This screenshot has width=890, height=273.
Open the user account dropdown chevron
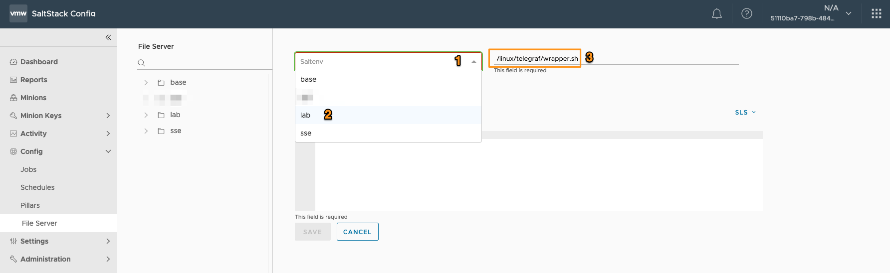[x=849, y=13]
